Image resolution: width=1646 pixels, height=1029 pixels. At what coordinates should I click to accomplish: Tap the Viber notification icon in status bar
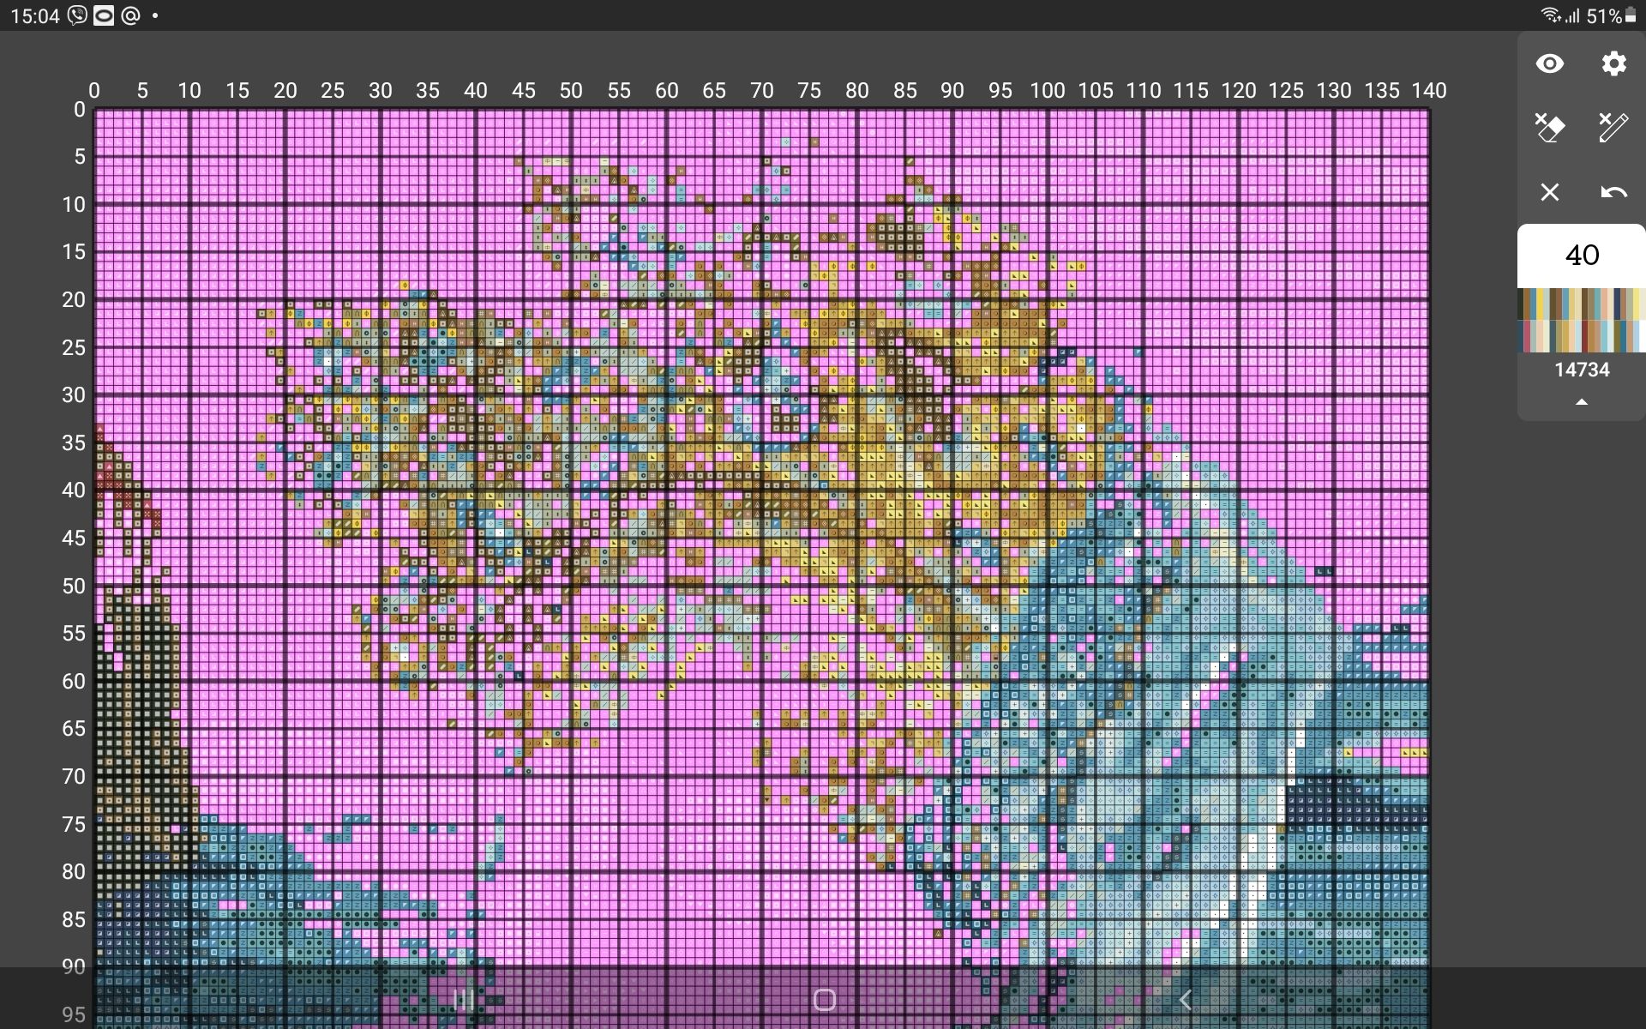(x=77, y=15)
